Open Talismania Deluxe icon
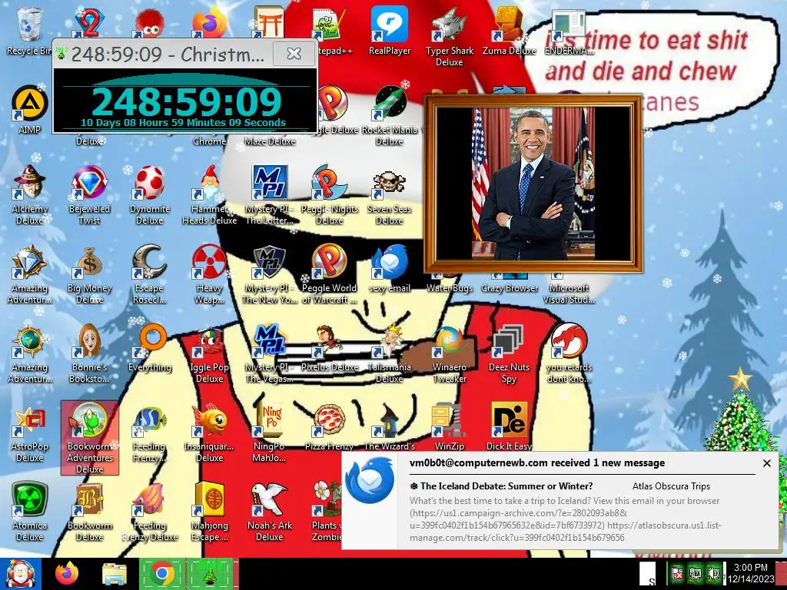The height and width of the screenshot is (590, 787). point(389,353)
